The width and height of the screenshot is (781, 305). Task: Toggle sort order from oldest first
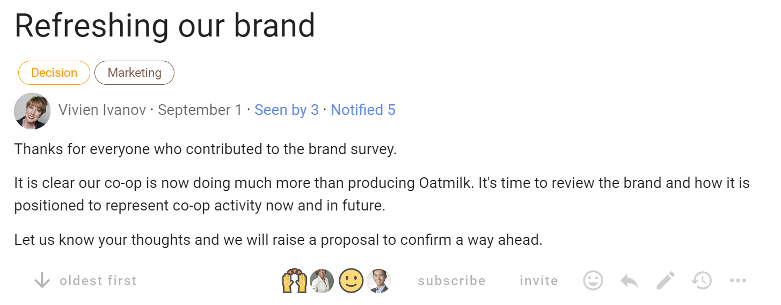click(86, 280)
